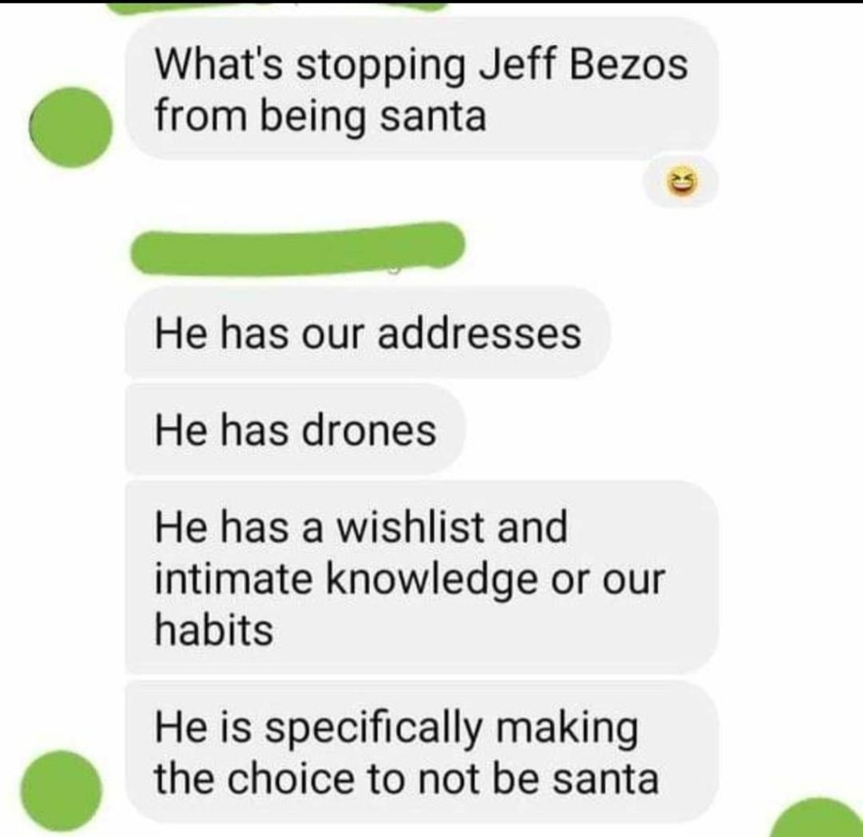Viewport: 863px width, 837px height.
Task: Select the 'What's stopping Jeff Bezos' message bubble
Action: (422, 89)
